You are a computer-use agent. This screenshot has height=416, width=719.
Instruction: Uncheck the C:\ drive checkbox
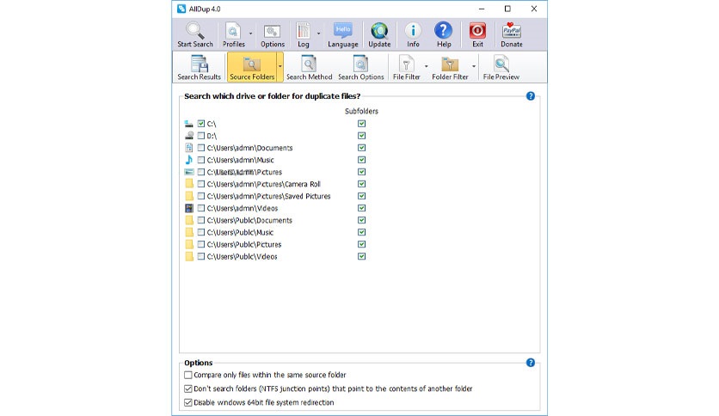201,124
